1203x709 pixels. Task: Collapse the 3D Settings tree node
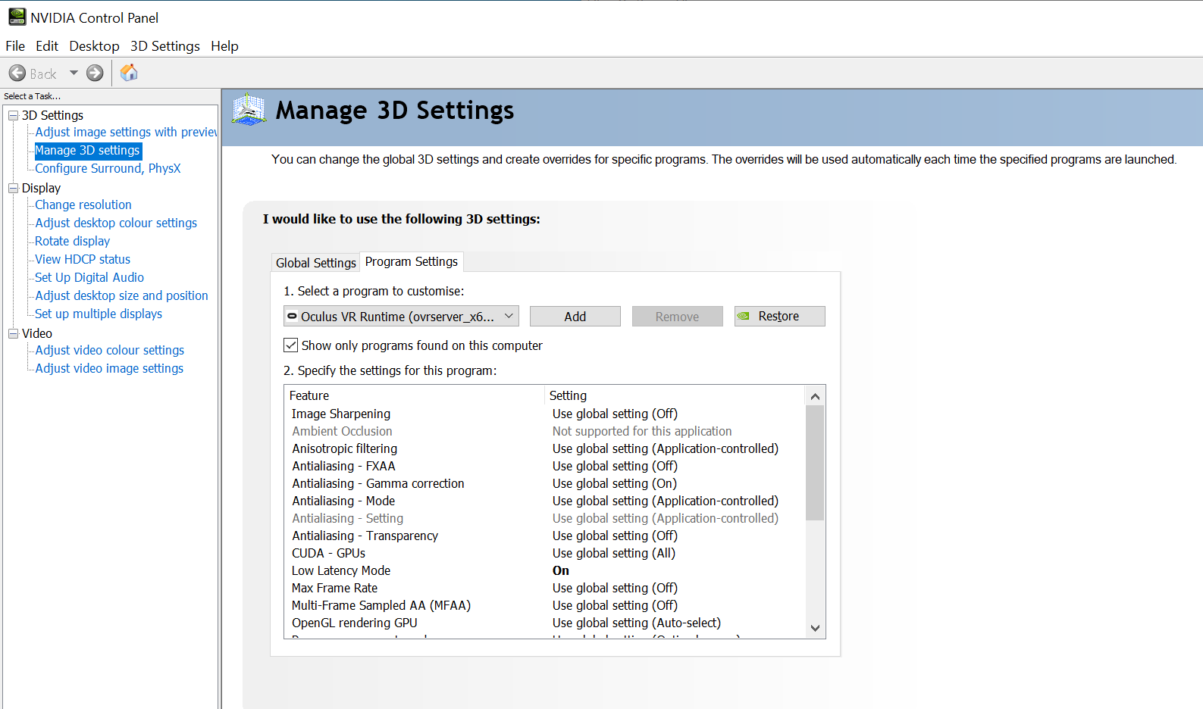click(x=13, y=115)
